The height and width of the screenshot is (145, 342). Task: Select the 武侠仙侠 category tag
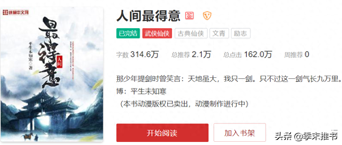(157, 33)
